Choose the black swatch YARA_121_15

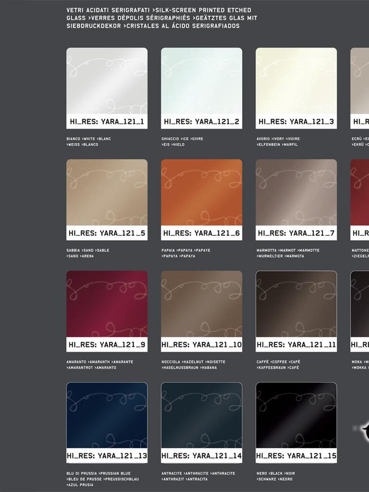pos(296,416)
